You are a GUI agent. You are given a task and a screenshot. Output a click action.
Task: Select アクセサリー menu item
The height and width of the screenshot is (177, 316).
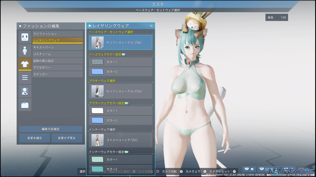coord(58,68)
